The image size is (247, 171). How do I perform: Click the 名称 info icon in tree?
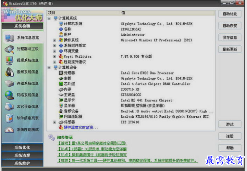[x=61, y=29]
